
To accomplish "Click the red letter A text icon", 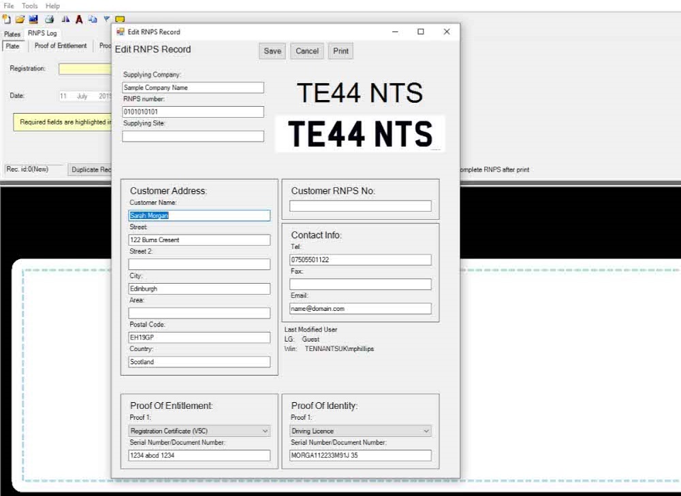I will (x=79, y=19).
